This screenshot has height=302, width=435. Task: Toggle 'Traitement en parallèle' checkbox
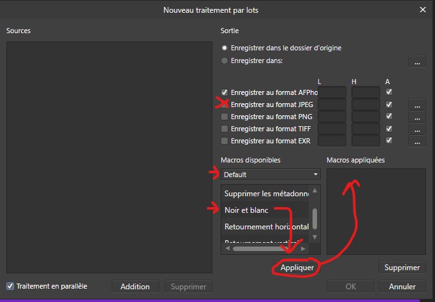coord(10,286)
